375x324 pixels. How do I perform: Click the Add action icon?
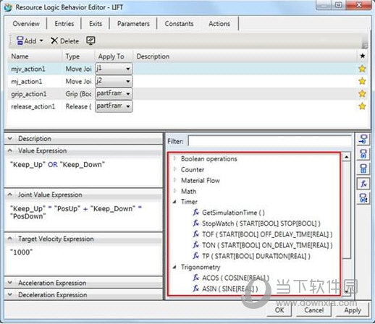click(20, 40)
